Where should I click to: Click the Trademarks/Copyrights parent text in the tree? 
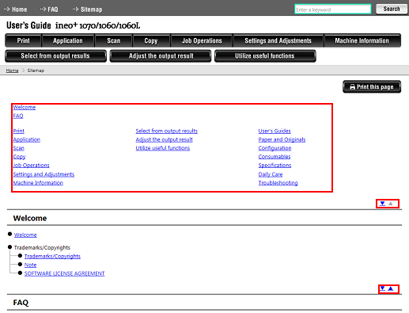click(x=42, y=247)
